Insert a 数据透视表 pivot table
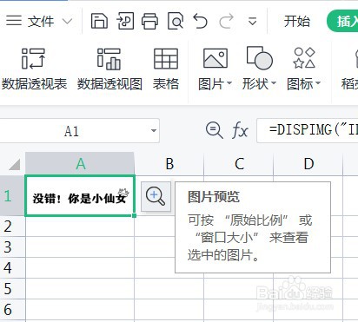 (x=34, y=69)
